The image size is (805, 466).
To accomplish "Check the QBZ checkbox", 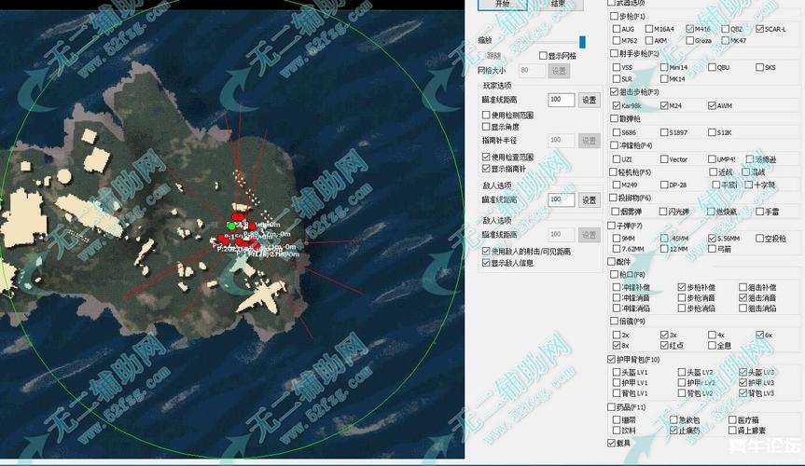I will coord(726,29).
